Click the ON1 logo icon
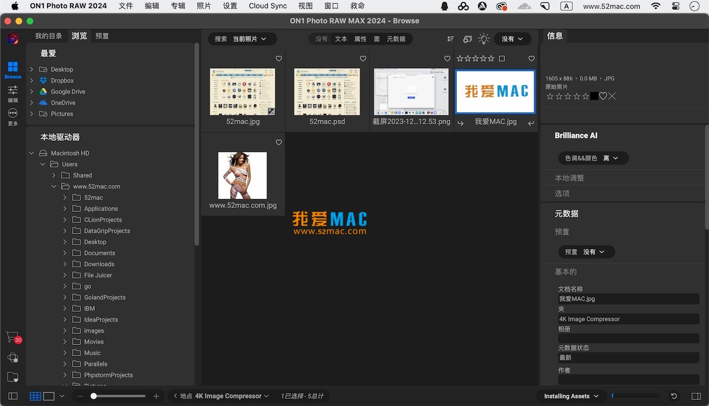The height and width of the screenshot is (406, 709). pyautogui.click(x=13, y=39)
